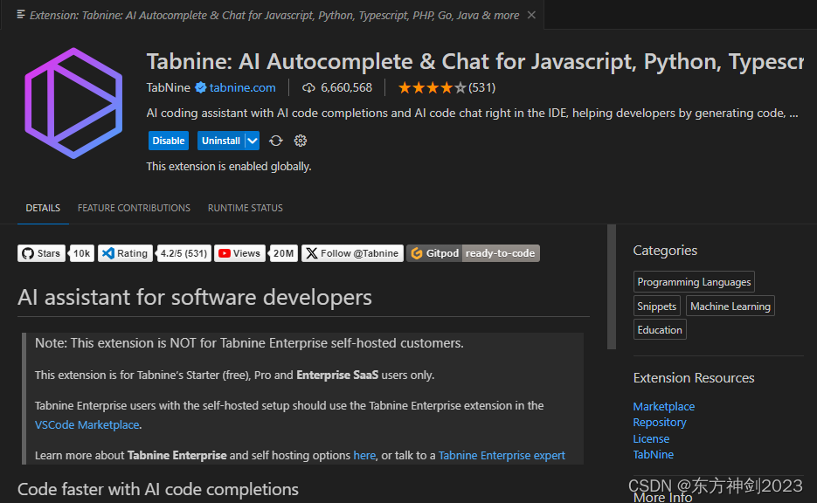Open extension settings via the gear icon
The height and width of the screenshot is (503, 817).
300,141
